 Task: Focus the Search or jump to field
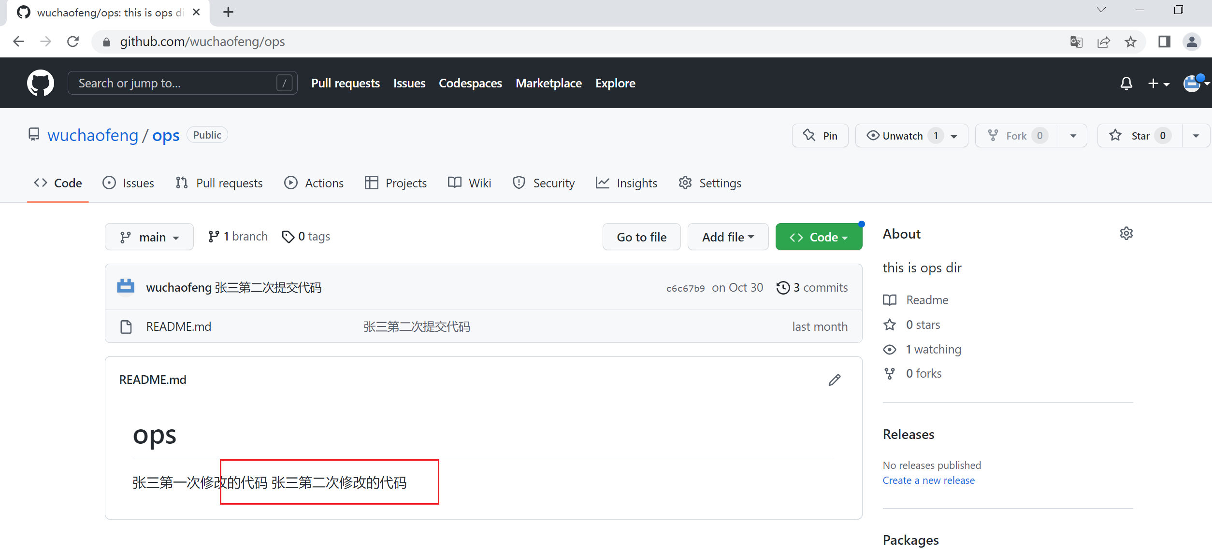[x=183, y=83]
